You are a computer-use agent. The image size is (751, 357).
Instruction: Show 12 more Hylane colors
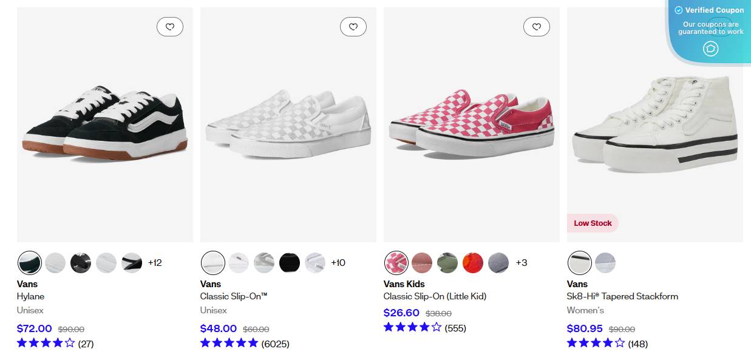(x=155, y=263)
